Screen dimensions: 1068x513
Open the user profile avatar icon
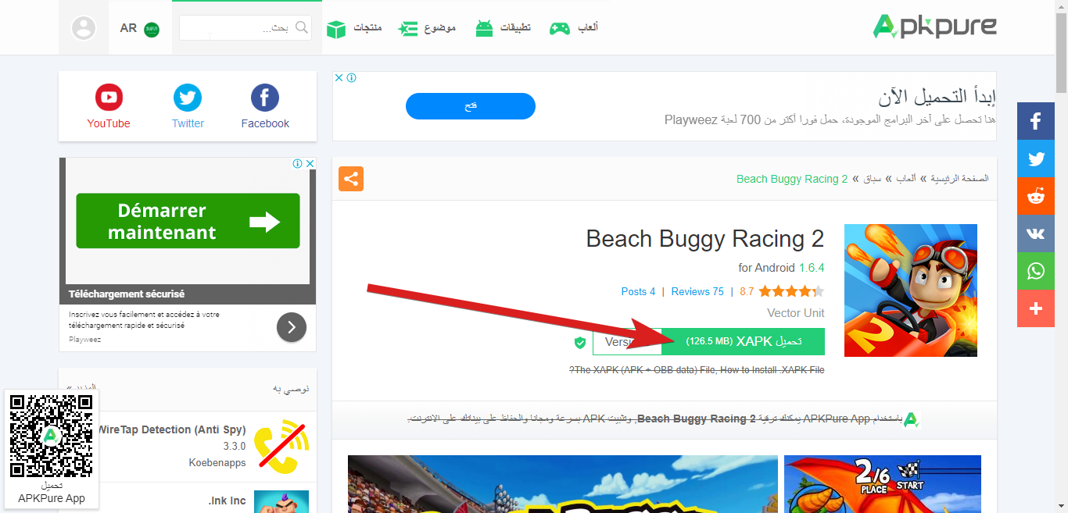[x=83, y=28]
